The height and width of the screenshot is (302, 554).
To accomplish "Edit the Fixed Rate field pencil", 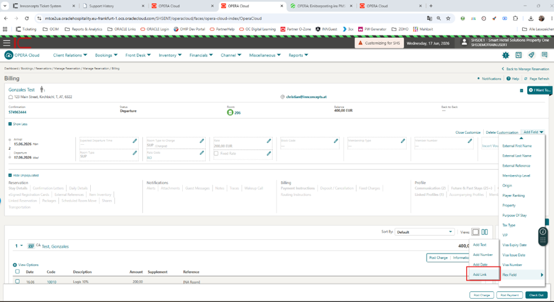I will (269, 153).
